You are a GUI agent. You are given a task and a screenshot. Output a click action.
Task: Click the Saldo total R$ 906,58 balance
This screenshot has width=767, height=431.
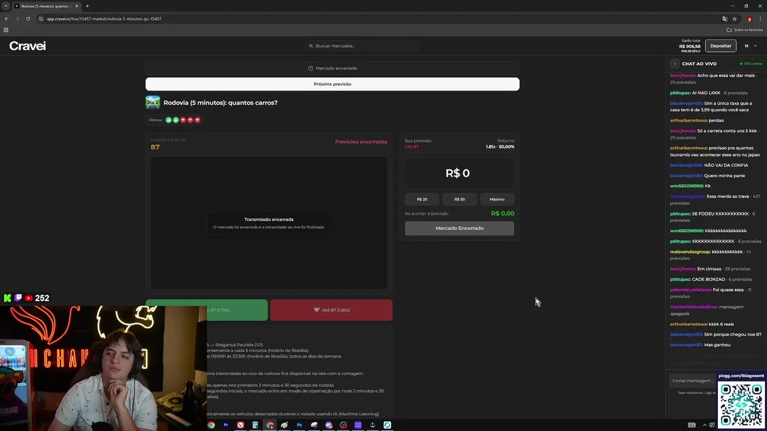click(690, 45)
